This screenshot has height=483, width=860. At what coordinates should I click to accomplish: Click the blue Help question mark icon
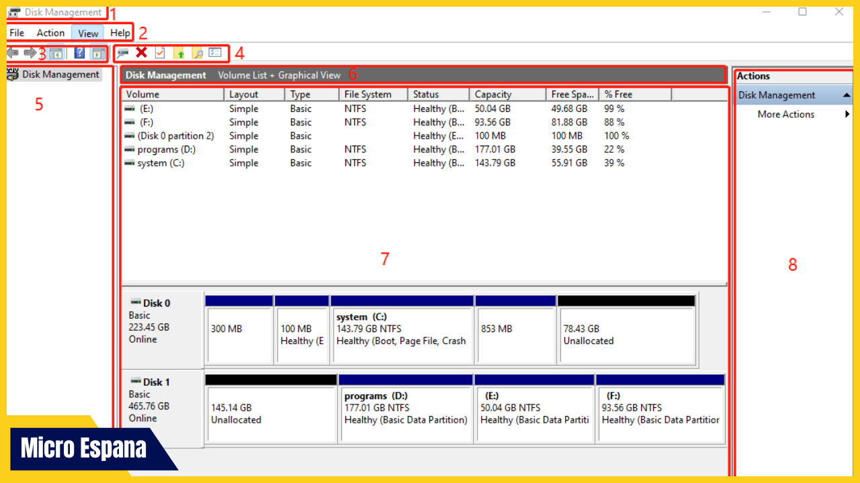79,53
